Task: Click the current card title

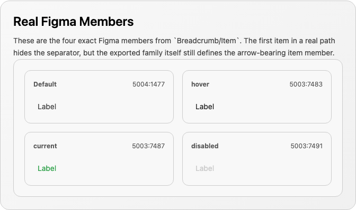Action: 45,146
